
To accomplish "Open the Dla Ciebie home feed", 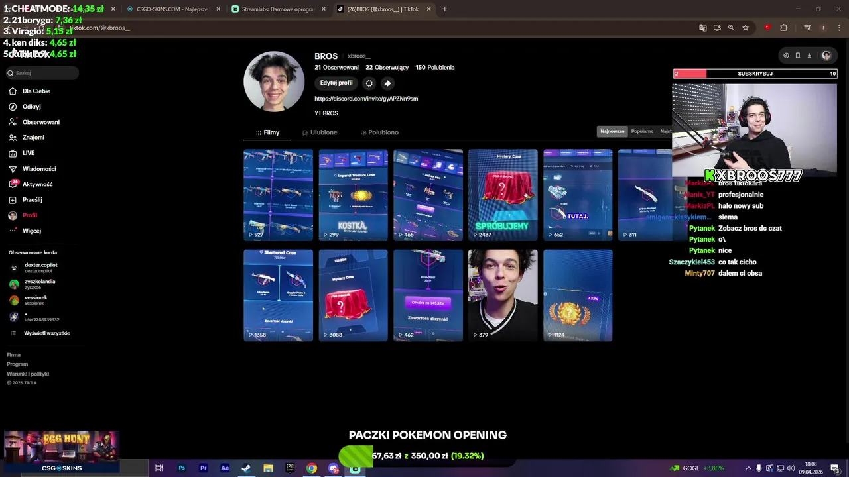I will [30, 91].
